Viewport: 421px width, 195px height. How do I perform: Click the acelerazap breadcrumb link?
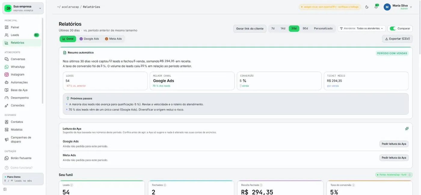70,7
